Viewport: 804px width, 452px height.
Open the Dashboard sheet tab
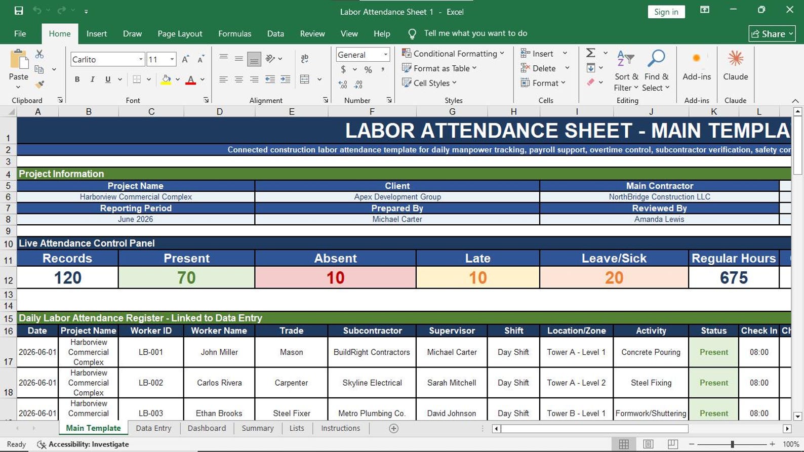tap(207, 428)
